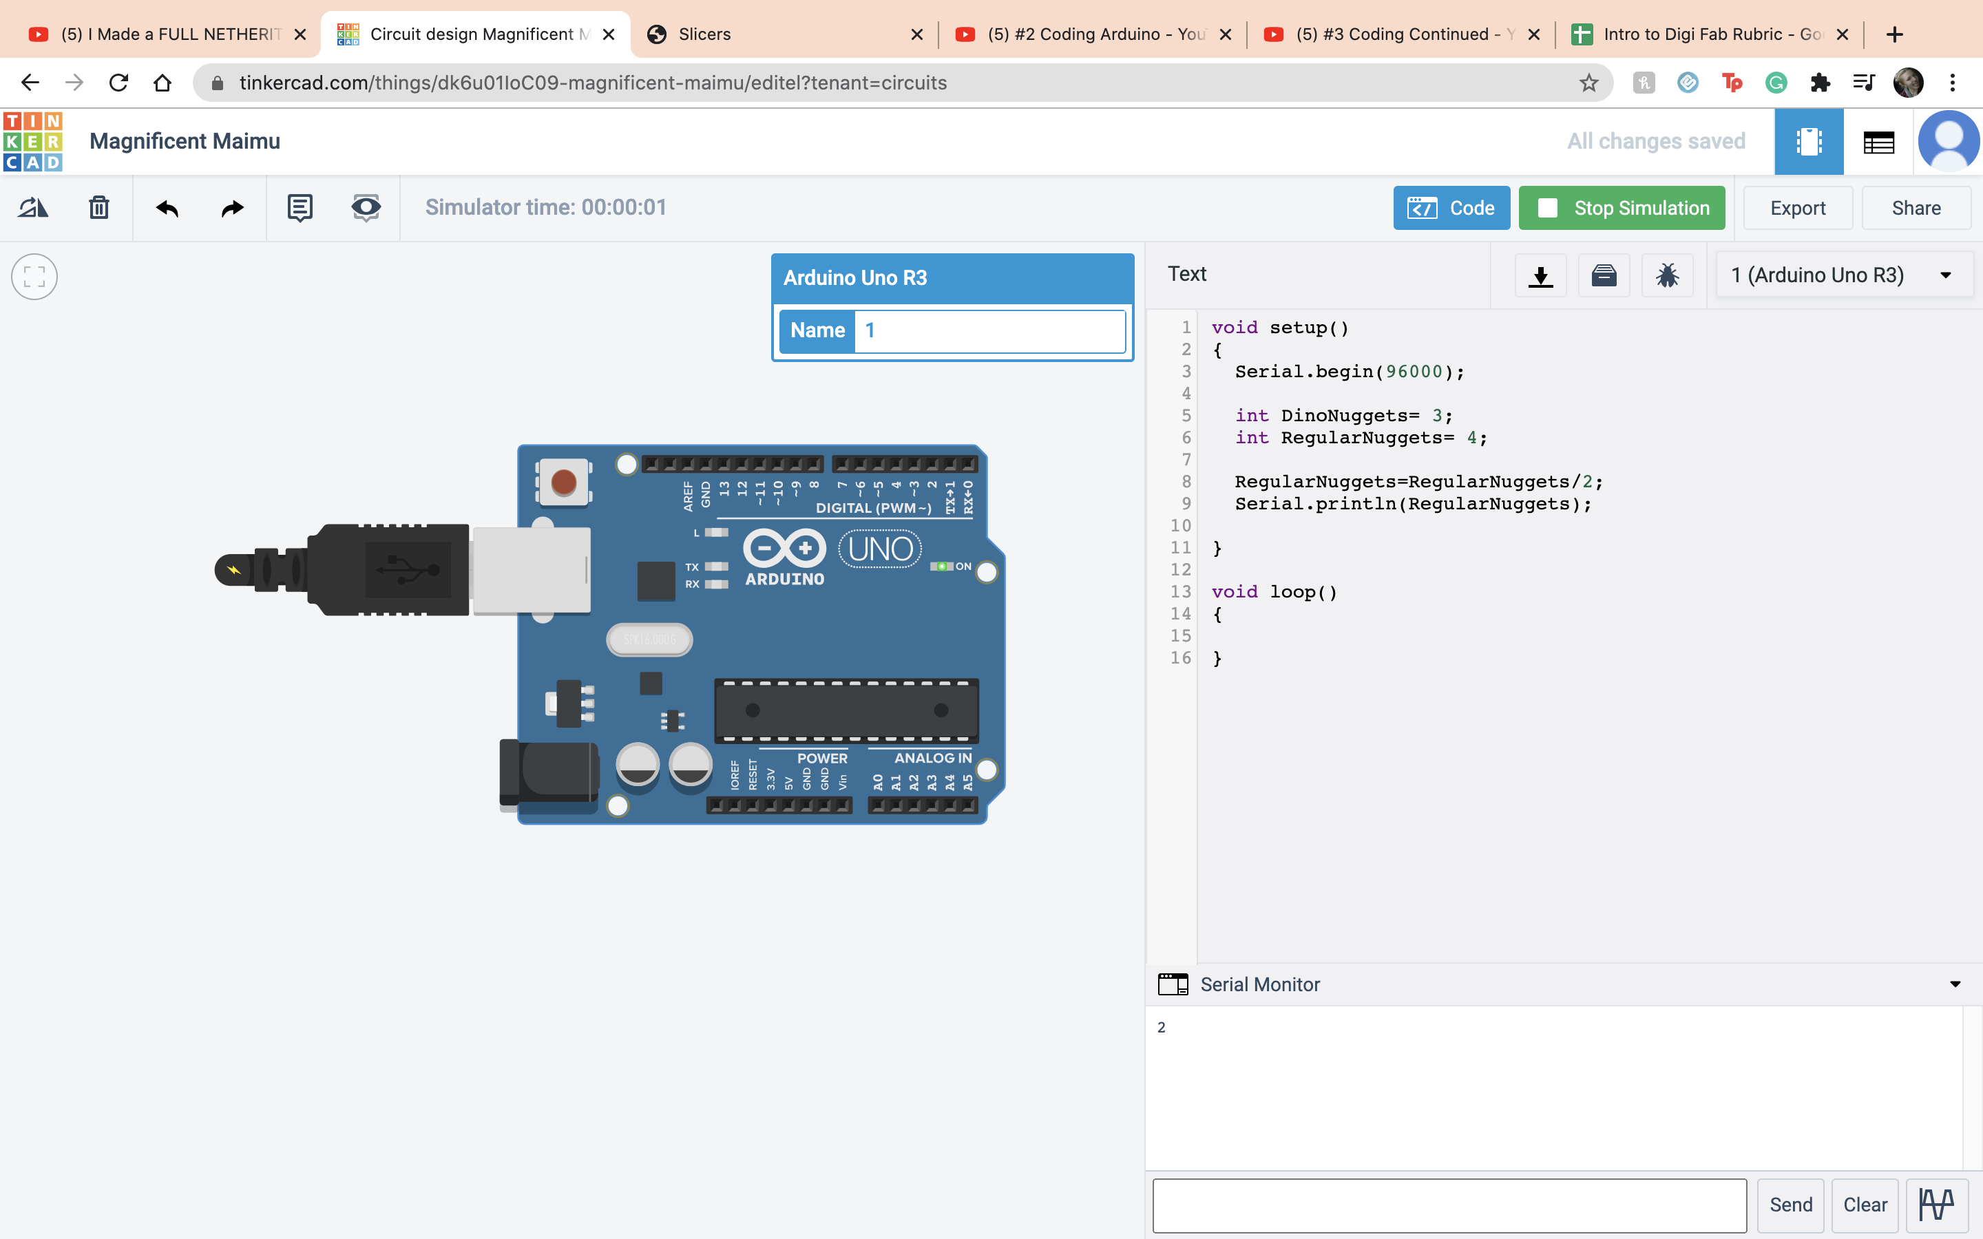Screen dimensions: 1983x1239
Task: Open the component list view
Action: [1878, 142]
